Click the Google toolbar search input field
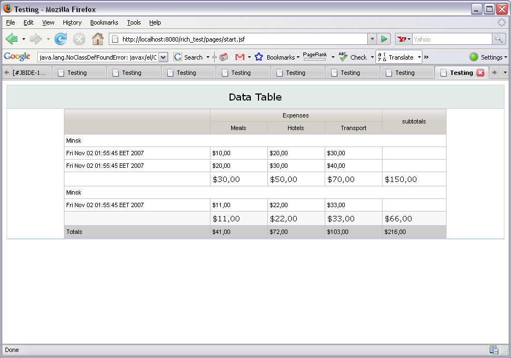 (98, 57)
